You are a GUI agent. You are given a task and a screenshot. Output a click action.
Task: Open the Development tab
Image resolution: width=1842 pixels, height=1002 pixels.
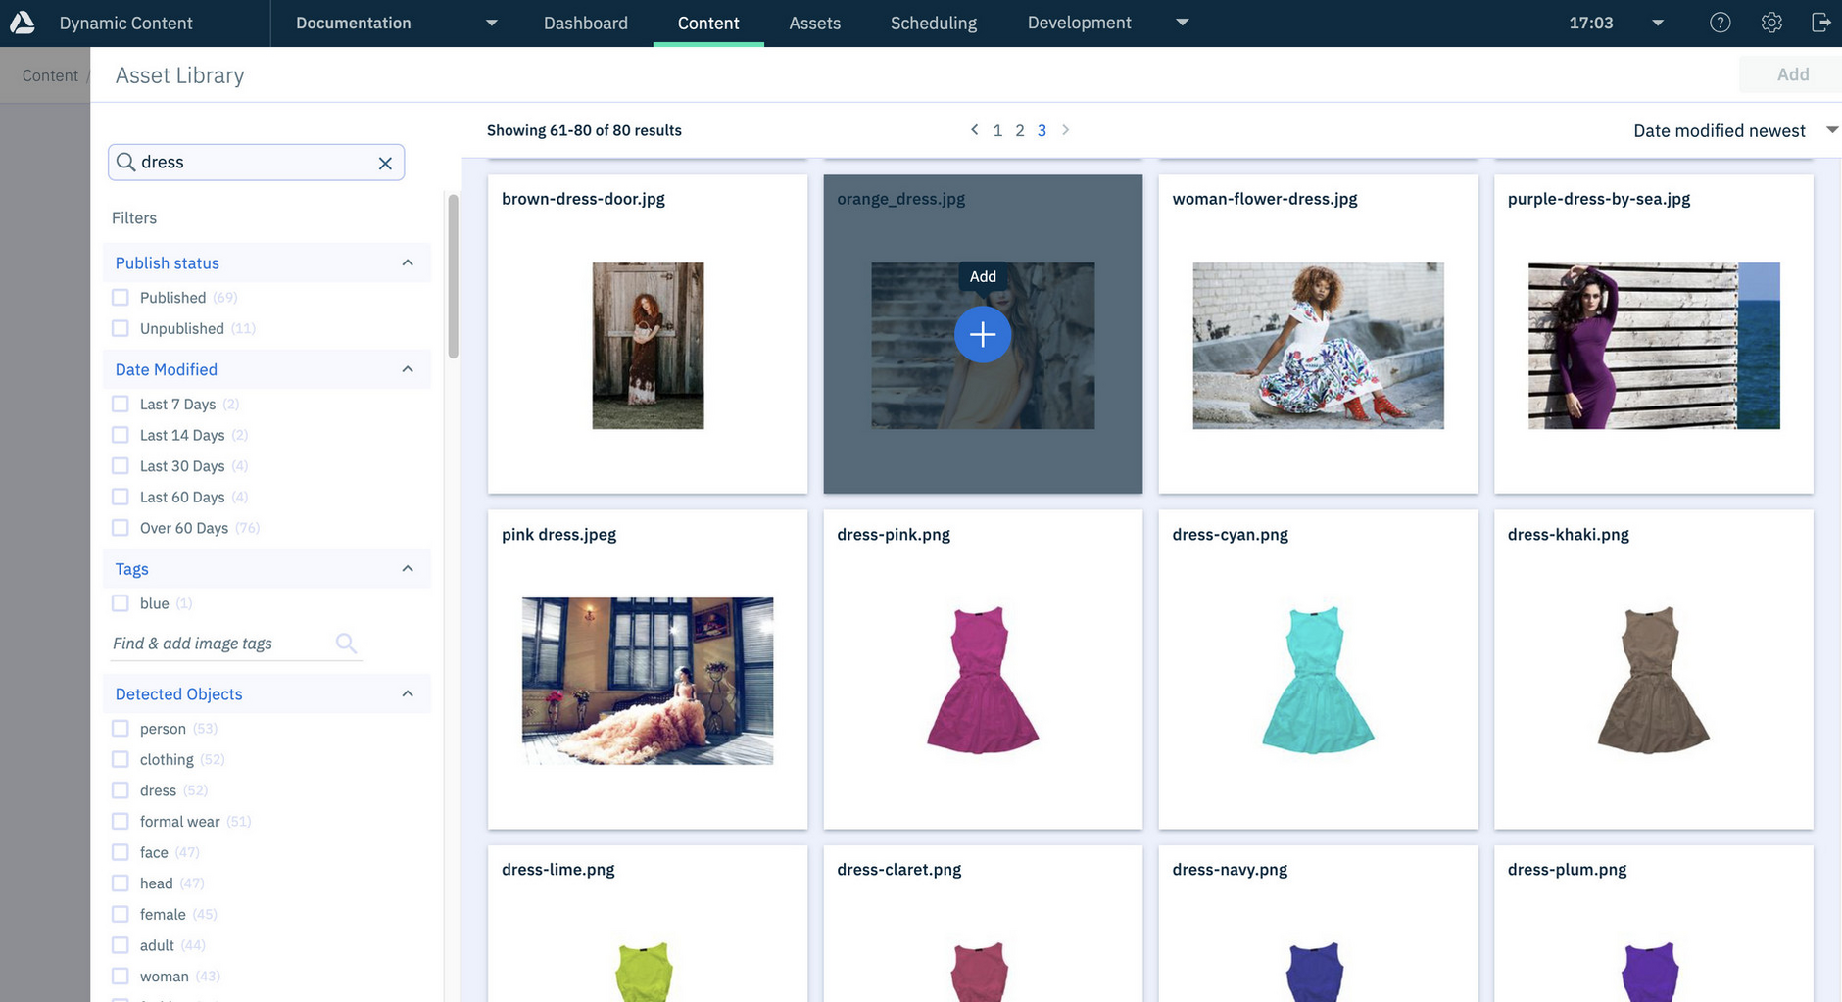(1079, 23)
